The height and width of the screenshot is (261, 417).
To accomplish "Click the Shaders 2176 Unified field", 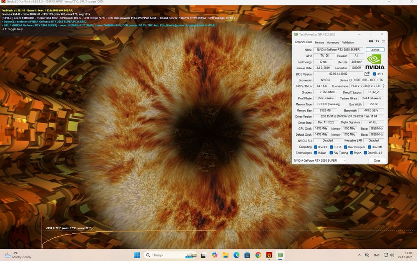I will click(x=327, y=92).
